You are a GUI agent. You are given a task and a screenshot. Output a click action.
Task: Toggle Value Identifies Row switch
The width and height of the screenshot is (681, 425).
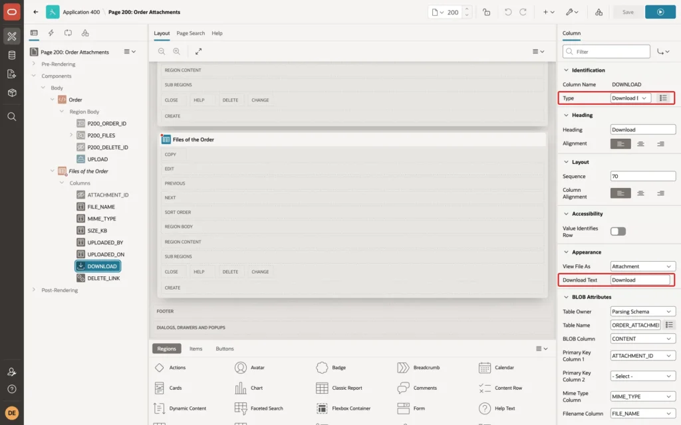pos(618,232)
